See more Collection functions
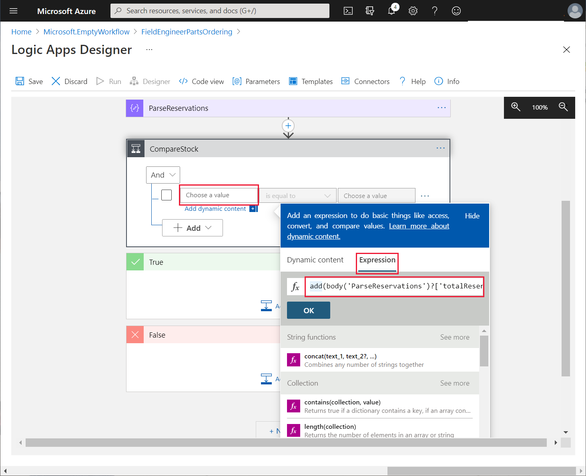 (x=455, y=383)
